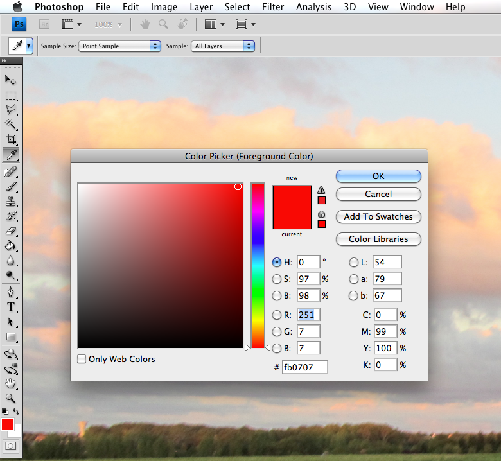Screen dimensions: 501x461
Task: Open the View Extras dropdown
Action: point(71,24)
